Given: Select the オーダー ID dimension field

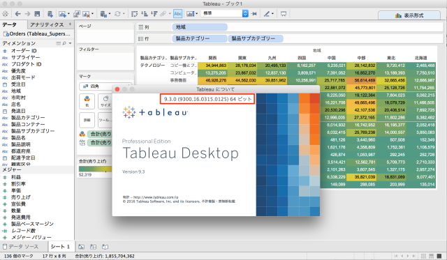Looking at the screenshot, I should tap(24, 51).
